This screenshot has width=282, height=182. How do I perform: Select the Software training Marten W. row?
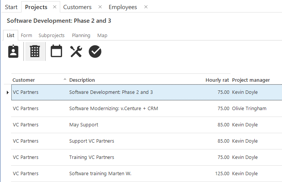coord(100,174)
